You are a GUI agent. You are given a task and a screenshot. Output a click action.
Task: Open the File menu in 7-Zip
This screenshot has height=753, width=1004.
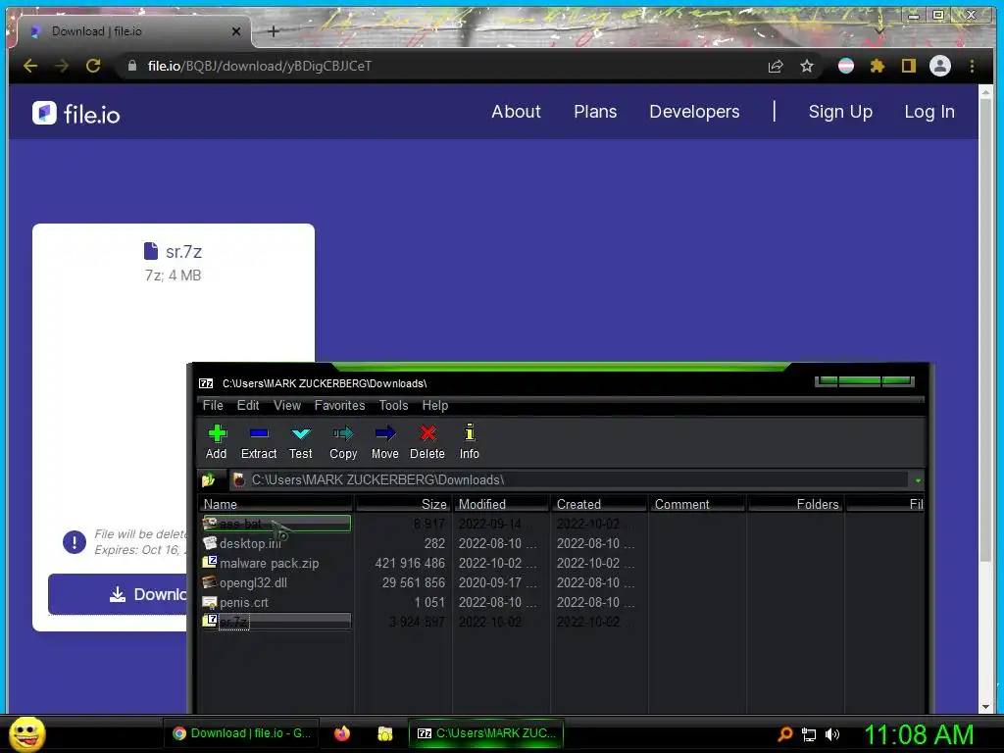tap(213, 405)
